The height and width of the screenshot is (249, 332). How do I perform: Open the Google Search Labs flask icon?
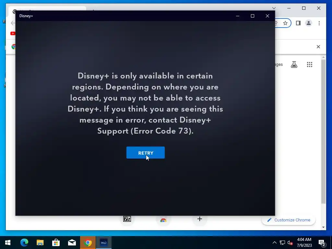pyautogui.click(x=294, y=65)
